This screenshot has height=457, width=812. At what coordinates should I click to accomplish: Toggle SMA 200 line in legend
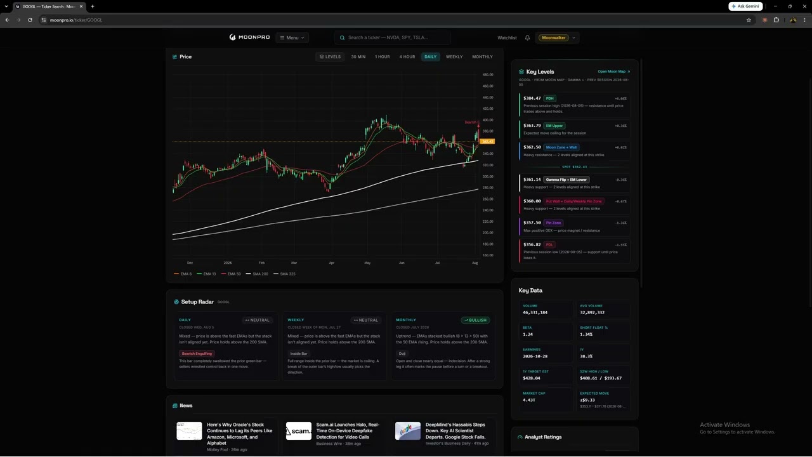pos(258,274)
